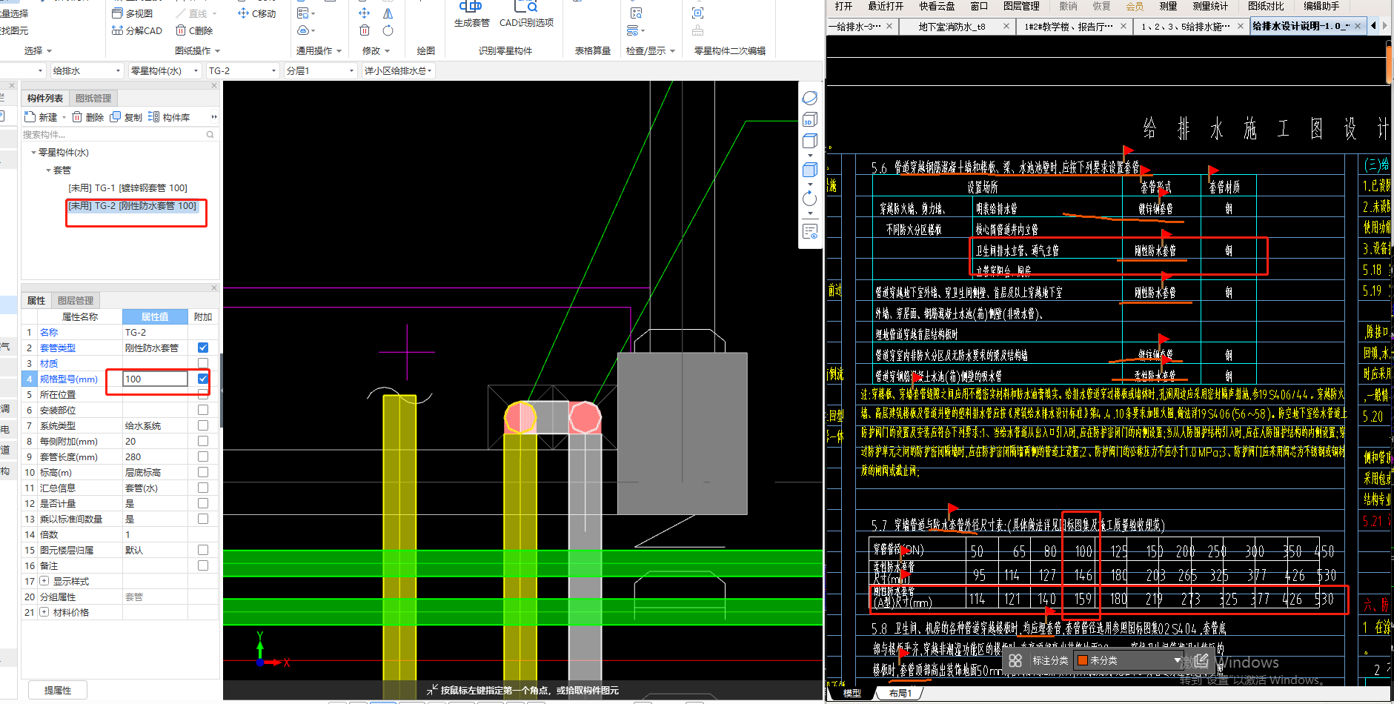
Task: Click the trash delete icon in 修改 group
Action: click(x=364, y=30)
